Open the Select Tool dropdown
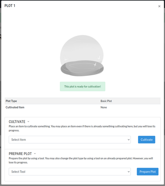Image resolution: width=165 pixels, height=186 pixels. [x=70, y=172]
